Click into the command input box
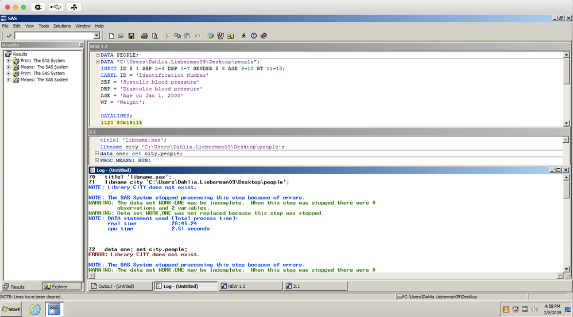This screenshot has height=317, width=573. [x=54, y=36]
